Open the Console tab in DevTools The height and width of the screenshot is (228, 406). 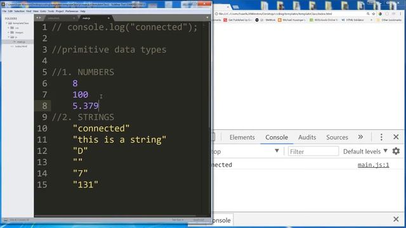pyautogui.click(x=277, y=137)
